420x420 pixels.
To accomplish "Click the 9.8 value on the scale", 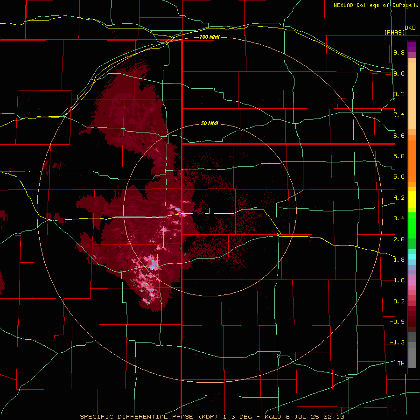I will coord(399,52).
